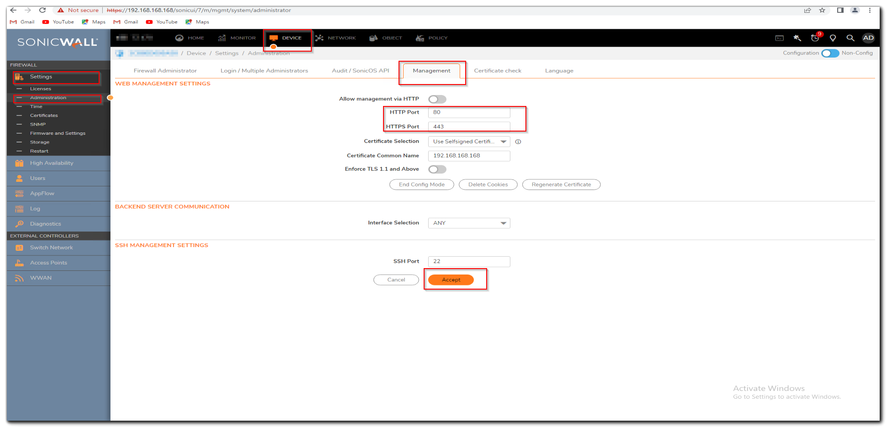The height and width of the screenshot is (433, 892).
Task: Click the Regenerate Certificate button
Action: click(x=561, y=185)
